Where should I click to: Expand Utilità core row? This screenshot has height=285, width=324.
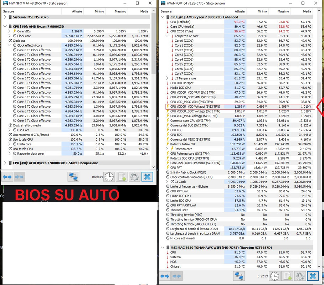[x=10, y=144]
